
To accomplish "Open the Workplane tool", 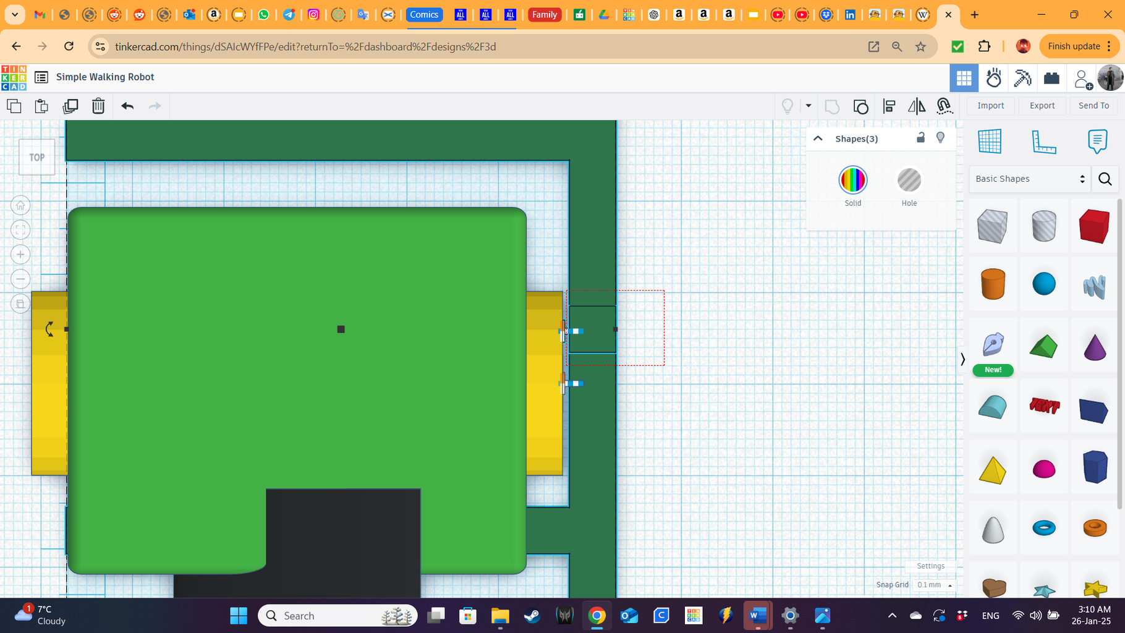I will (x=990, y=142).
